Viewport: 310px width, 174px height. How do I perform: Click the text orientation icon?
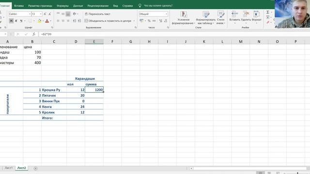[x=75, y=14]
